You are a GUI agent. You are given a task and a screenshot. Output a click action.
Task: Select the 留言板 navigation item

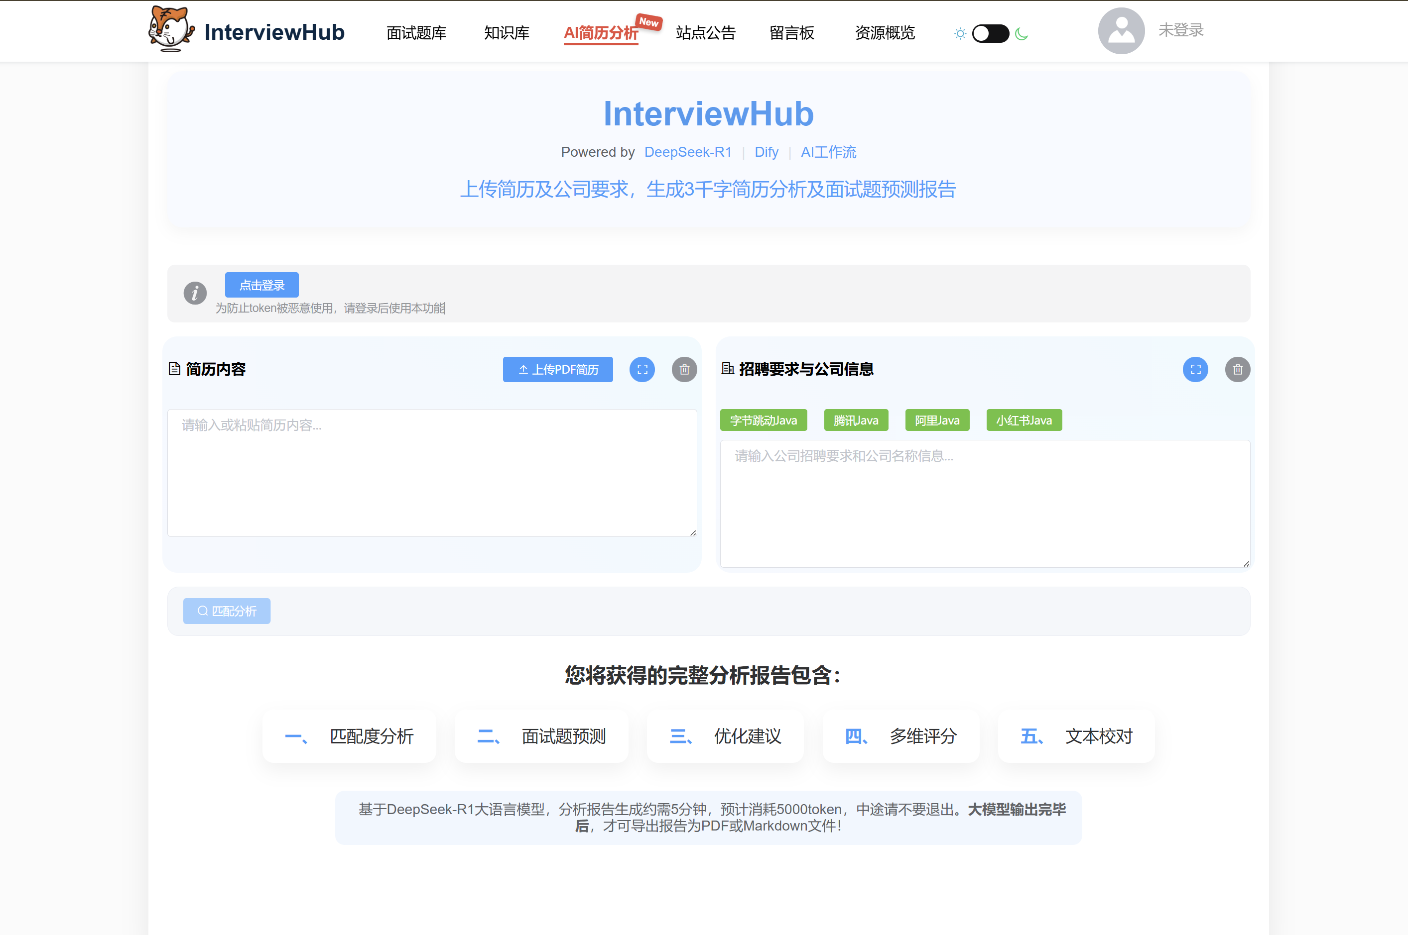point(791,33)
